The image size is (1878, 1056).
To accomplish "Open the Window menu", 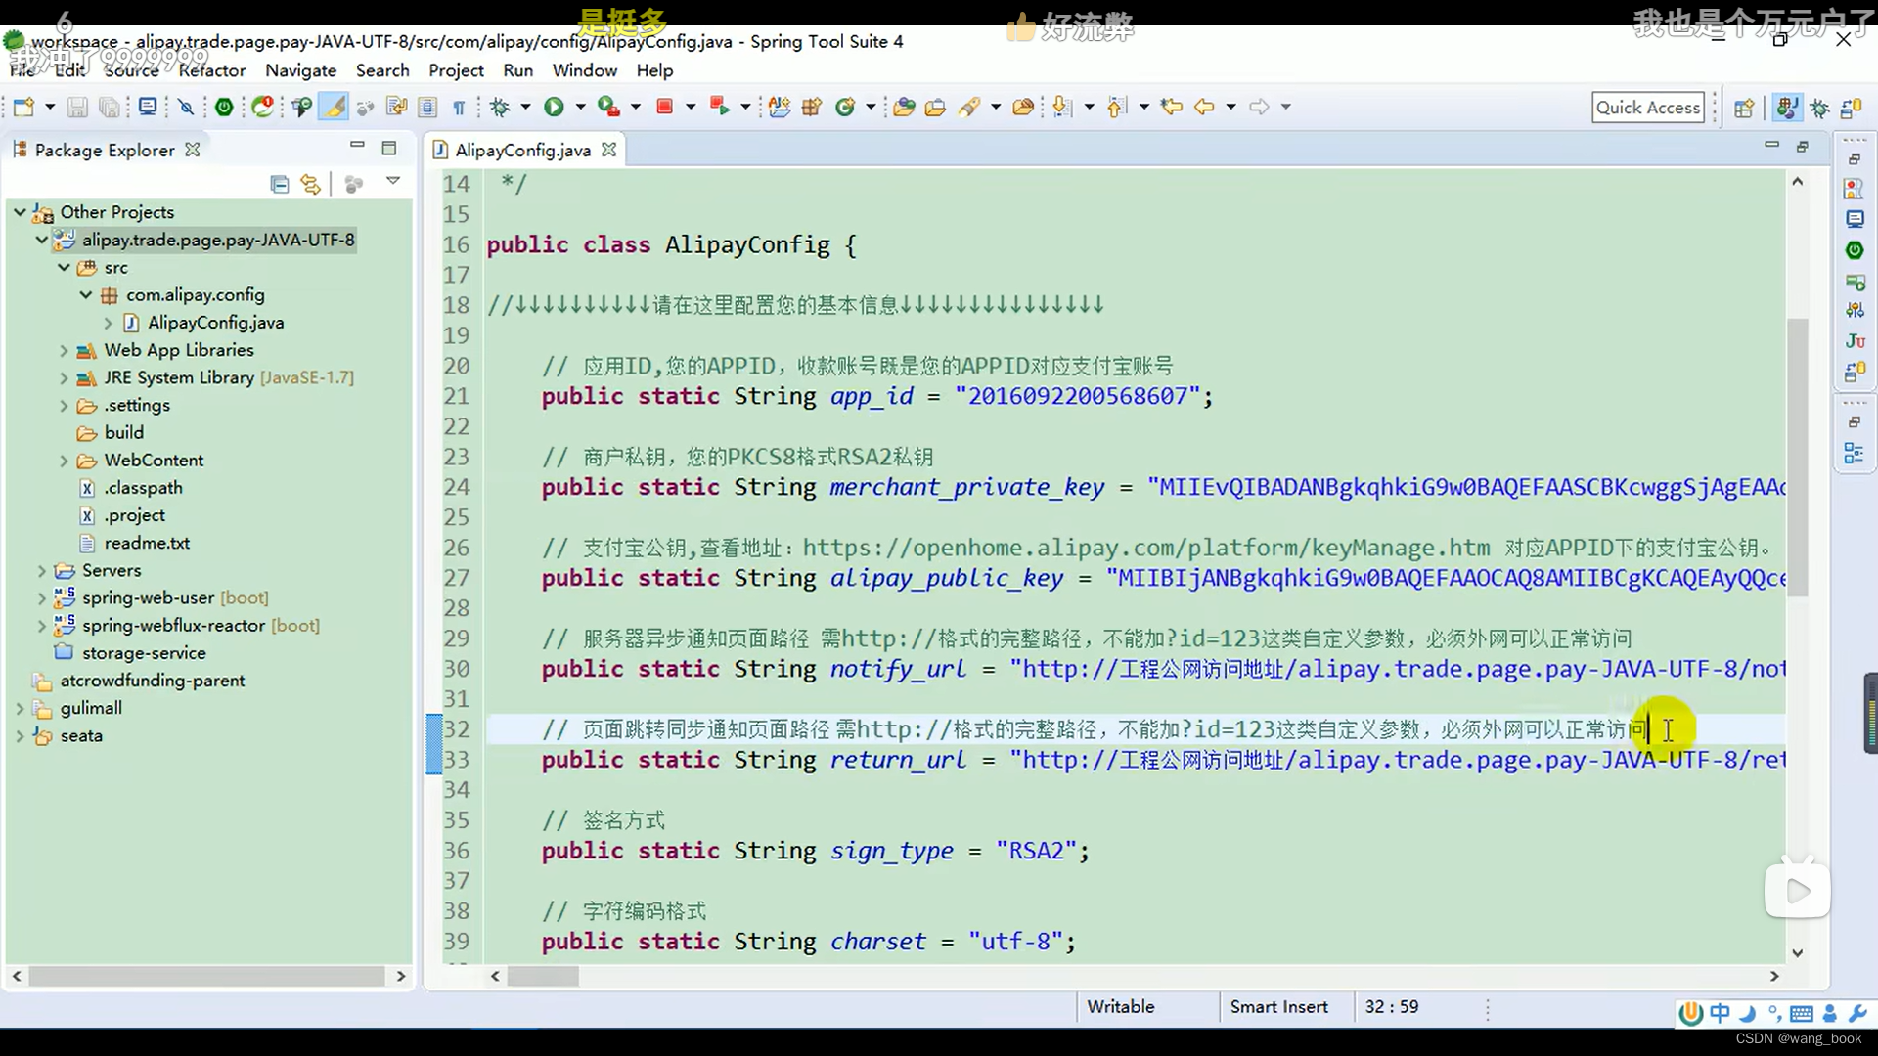I will 585,70.
